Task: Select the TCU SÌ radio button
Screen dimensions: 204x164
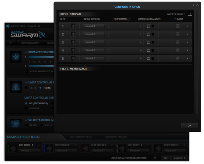Action: [x=26, y=88]
